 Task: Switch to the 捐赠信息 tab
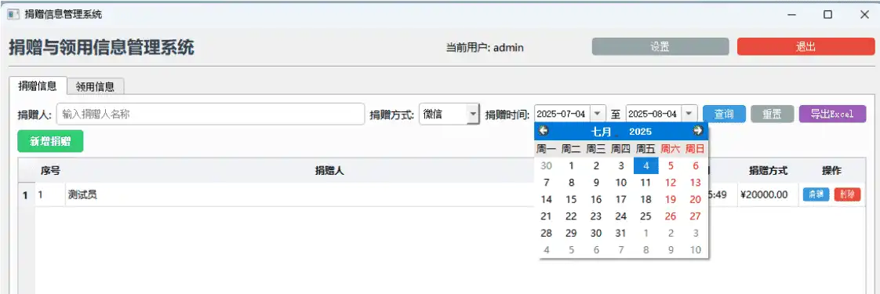click(x=38, y=85)
